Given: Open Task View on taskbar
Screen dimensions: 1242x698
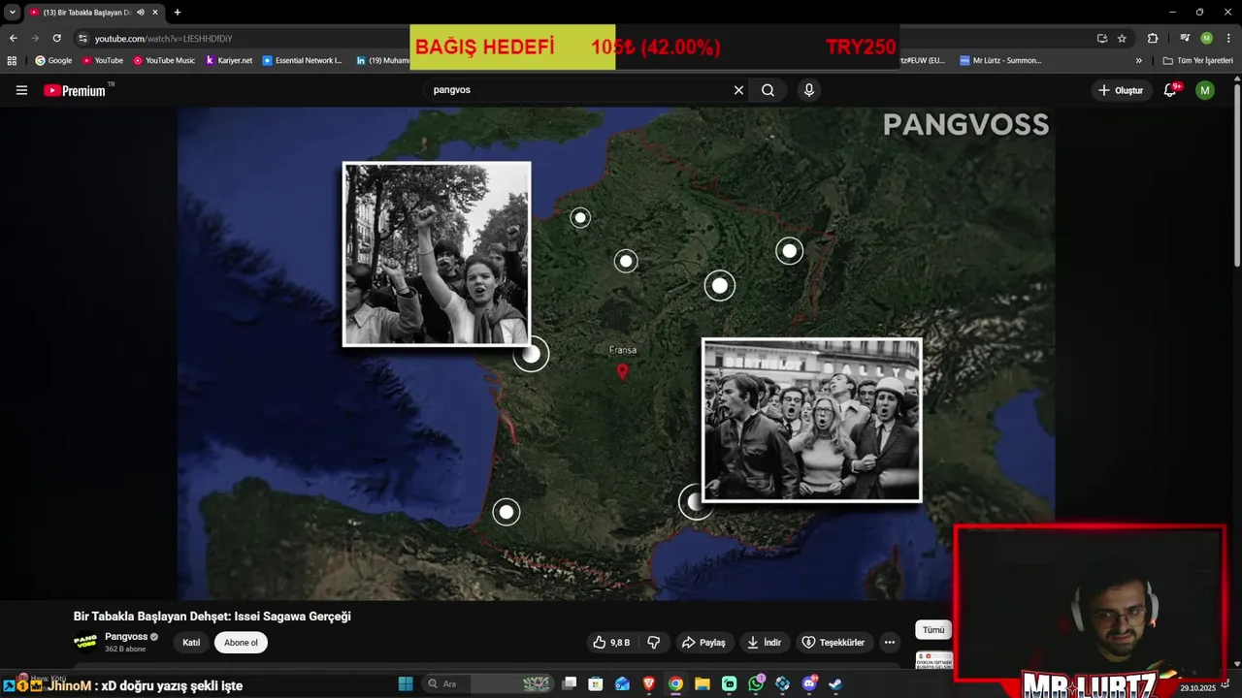Looking at the screenshot, I should (x=570, y=684).
